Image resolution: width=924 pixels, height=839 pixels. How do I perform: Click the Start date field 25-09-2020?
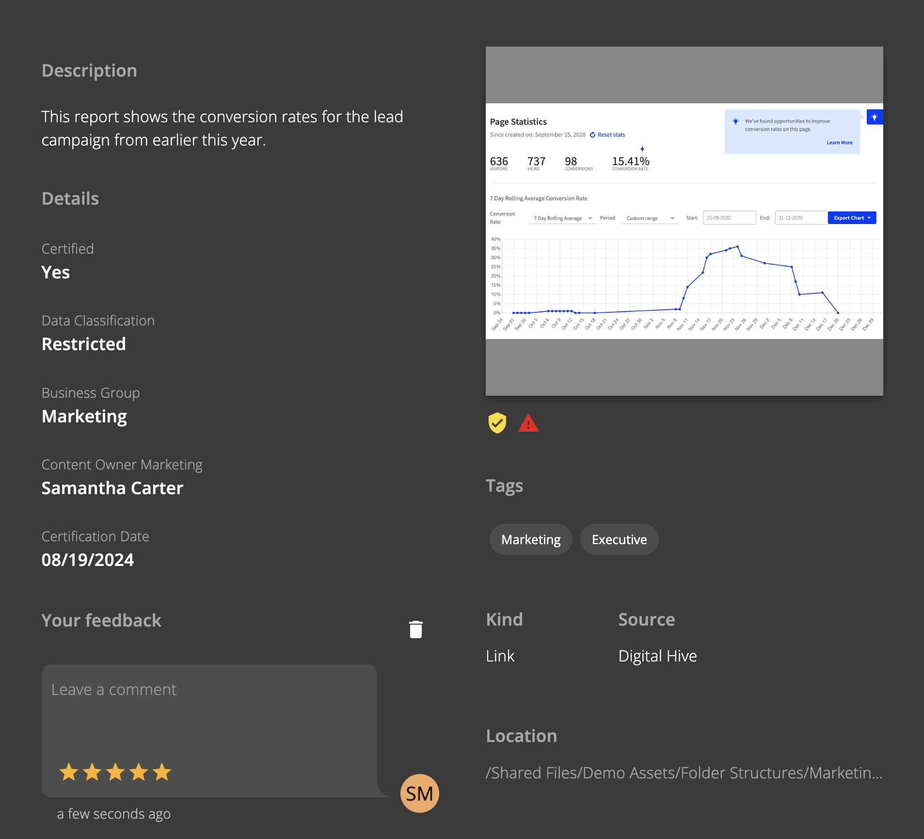(x=729, y=218)
